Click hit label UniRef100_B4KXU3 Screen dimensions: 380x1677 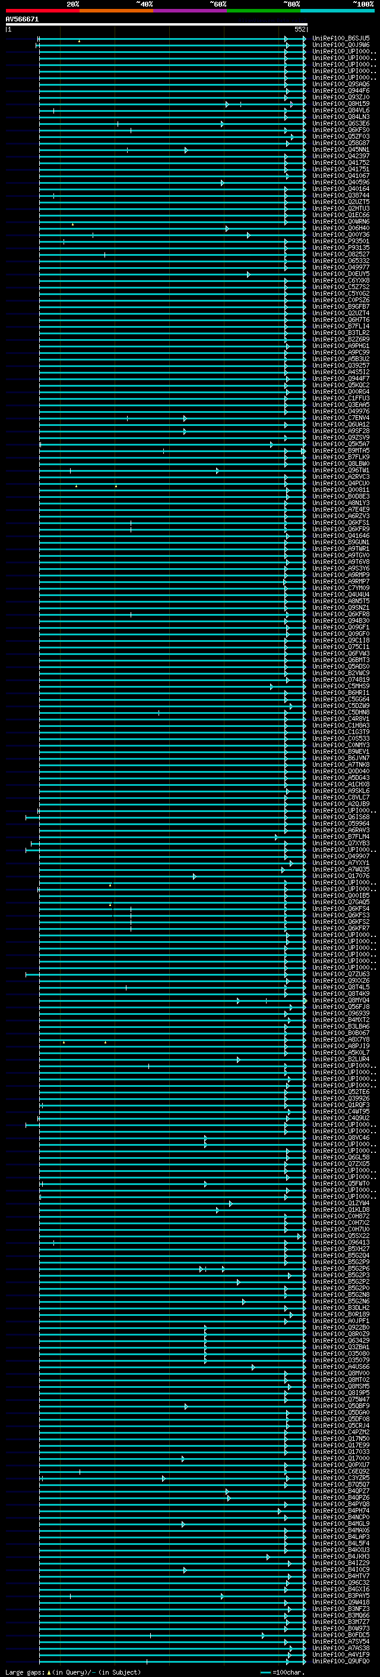click(341, 1550)
